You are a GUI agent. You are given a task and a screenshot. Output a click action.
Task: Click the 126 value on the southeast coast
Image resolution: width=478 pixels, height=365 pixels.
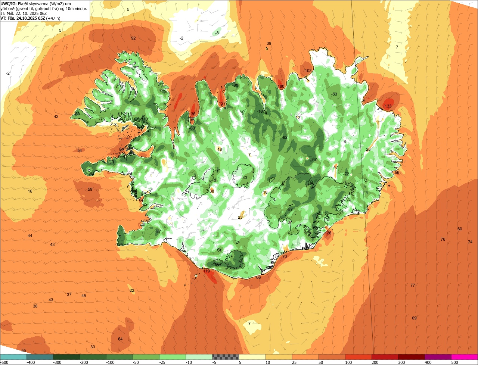pos(328,233)
